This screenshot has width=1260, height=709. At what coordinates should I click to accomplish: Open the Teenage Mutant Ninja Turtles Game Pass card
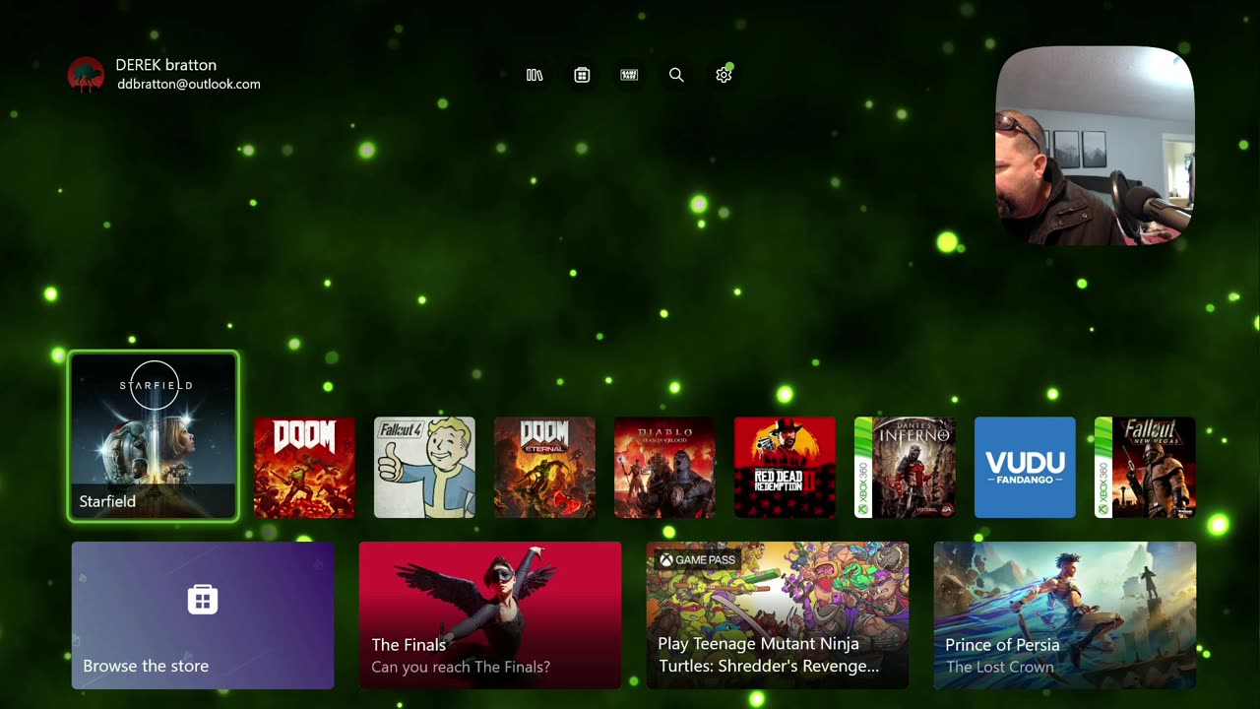778,615
